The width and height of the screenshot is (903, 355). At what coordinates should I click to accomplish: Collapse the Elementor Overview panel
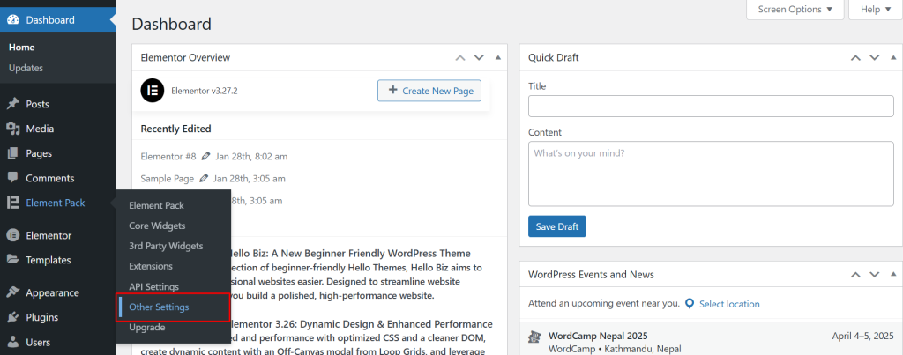pyautogui.click(x=498, y=58)
